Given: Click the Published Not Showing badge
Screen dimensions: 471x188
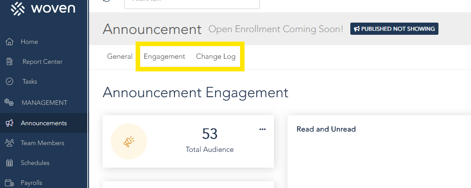Looking at the screenshot, I should click(394, 29).
